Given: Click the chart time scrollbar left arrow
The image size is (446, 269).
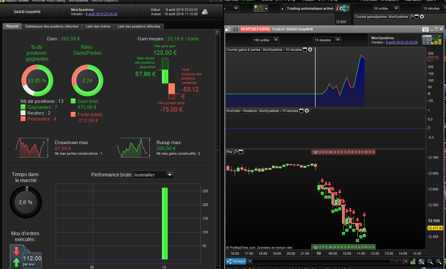Looking at the screenshot, I should pyautogui.click(x=250, y=262).
